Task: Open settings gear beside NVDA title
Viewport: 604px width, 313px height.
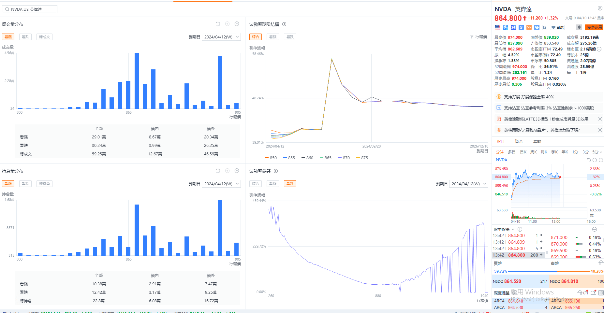Action: pos(600,8)
